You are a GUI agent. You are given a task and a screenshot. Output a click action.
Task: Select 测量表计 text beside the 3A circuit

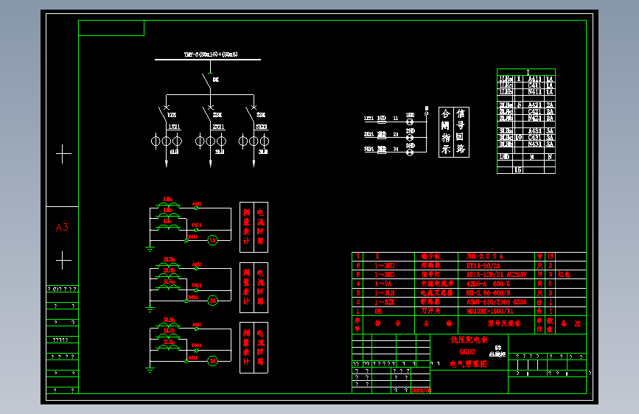click(247, 347)
